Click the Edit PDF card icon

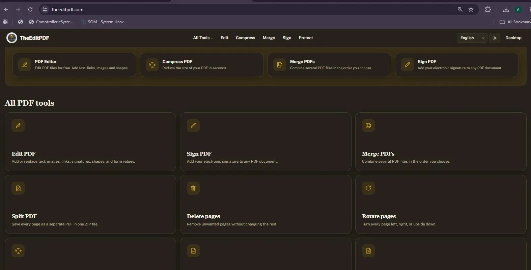tap(18, 126)
